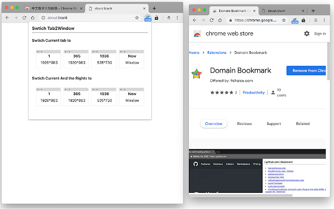Click lock extension icon in left window toolbar

click(x=157, y=18)
